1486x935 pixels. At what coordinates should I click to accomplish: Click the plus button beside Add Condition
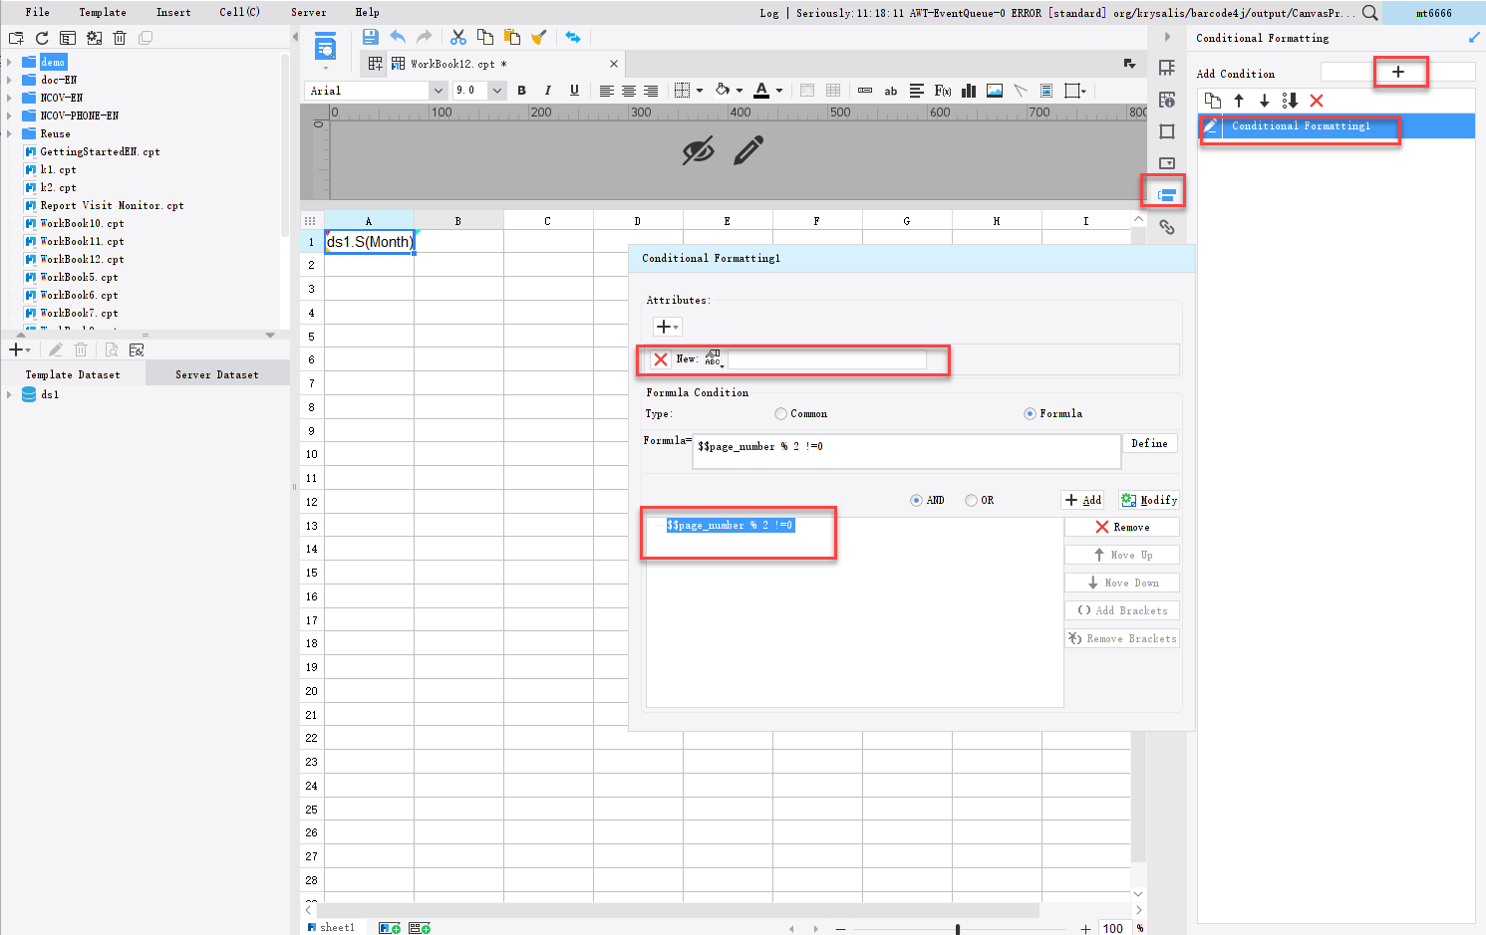1398,72
